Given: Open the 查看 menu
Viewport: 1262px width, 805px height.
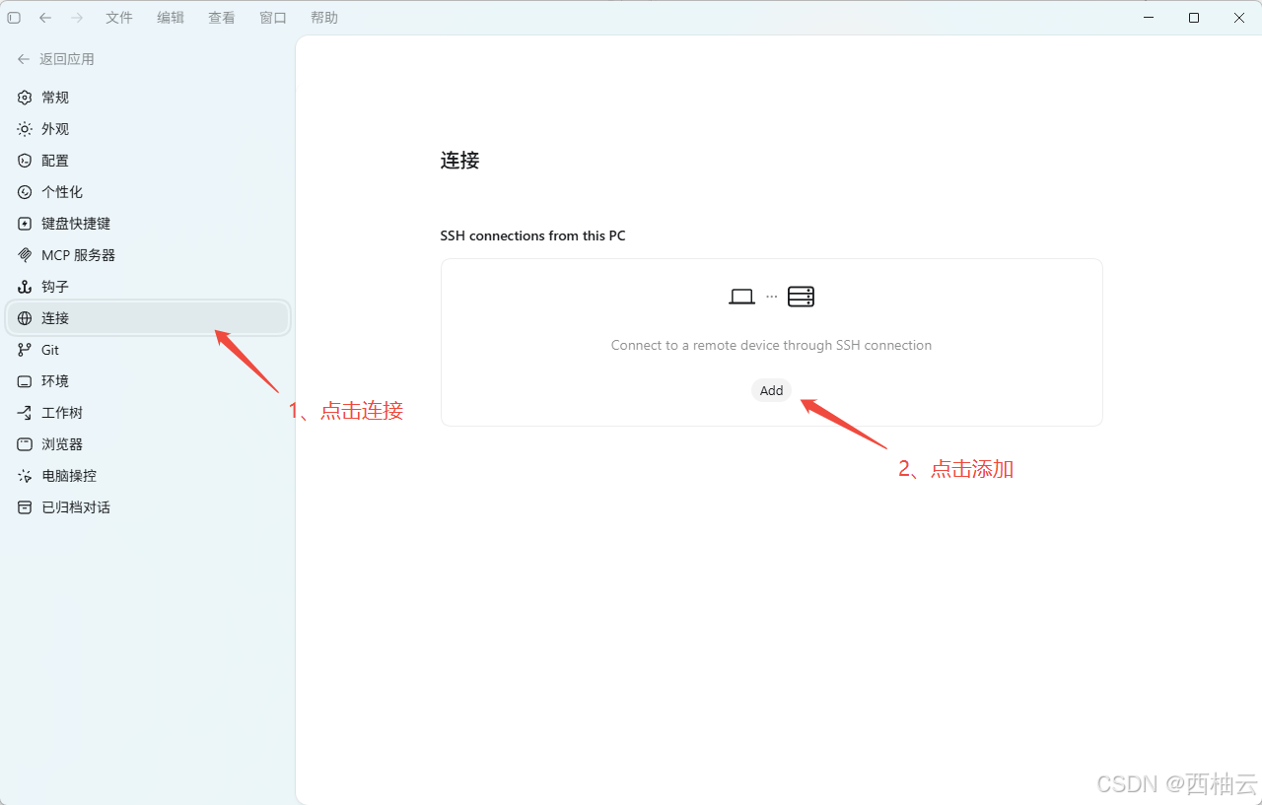Looking at the screenshot, I should [222, 18].
